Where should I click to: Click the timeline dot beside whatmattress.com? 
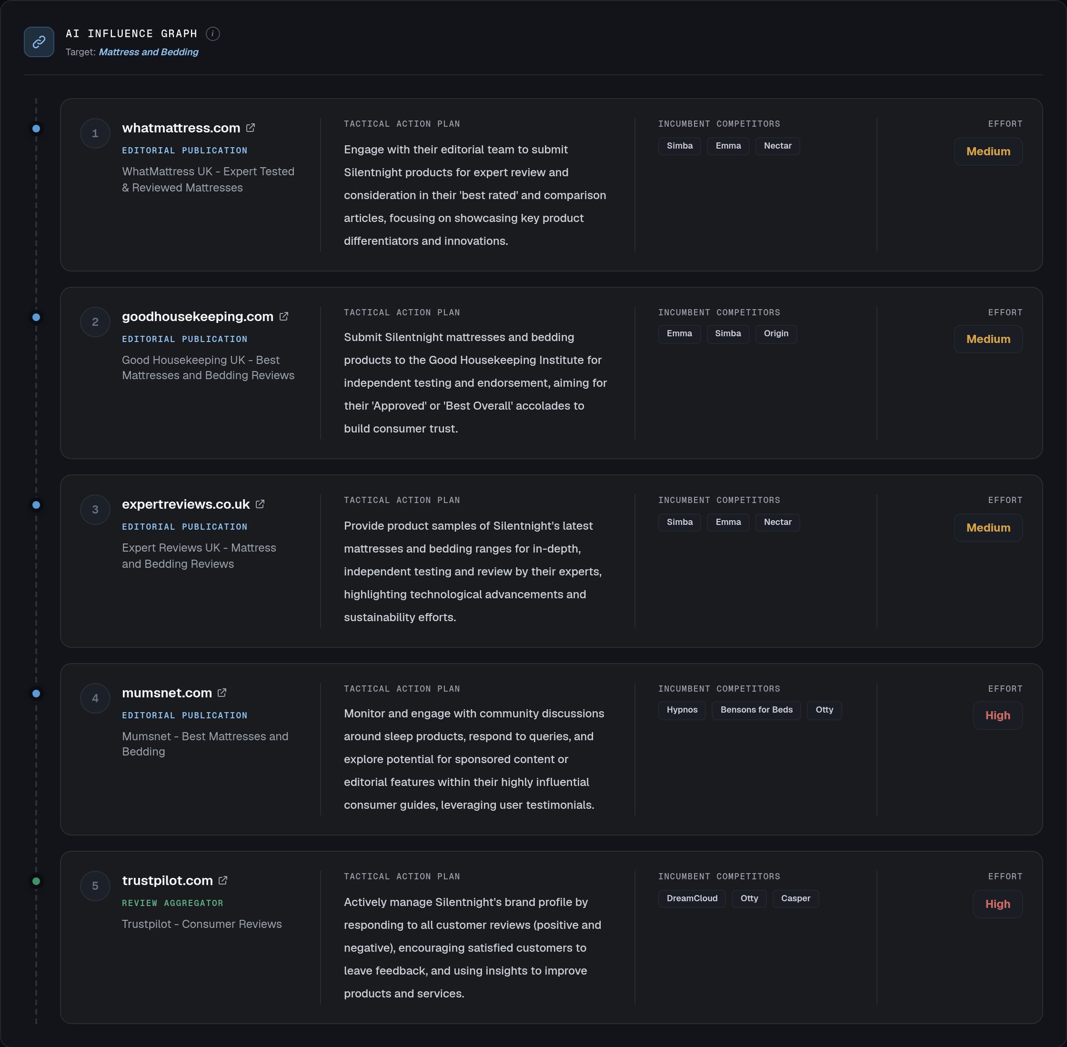pos(36,129)
